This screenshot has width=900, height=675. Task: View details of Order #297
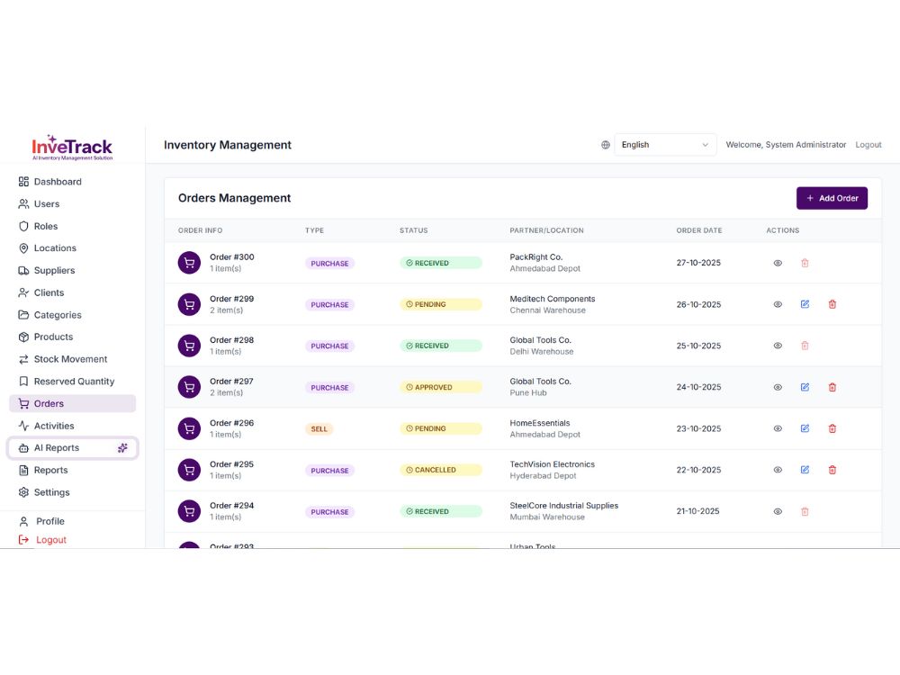778,387
